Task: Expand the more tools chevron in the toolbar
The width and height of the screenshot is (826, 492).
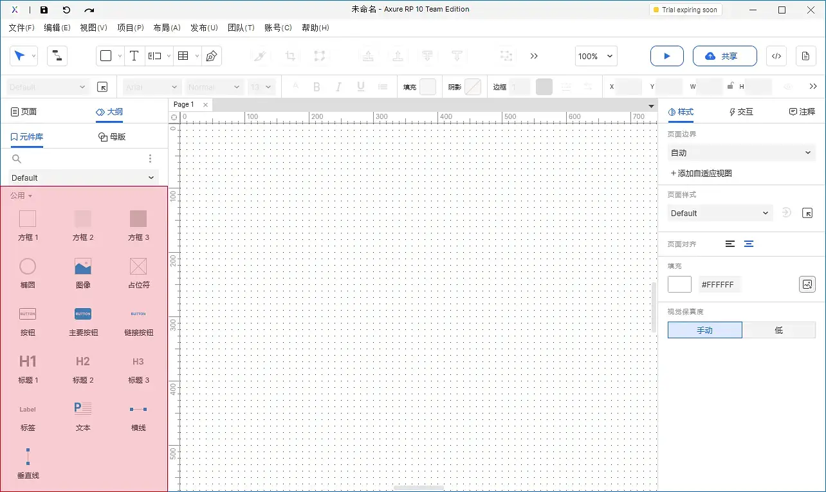Action: click(534, 56)
